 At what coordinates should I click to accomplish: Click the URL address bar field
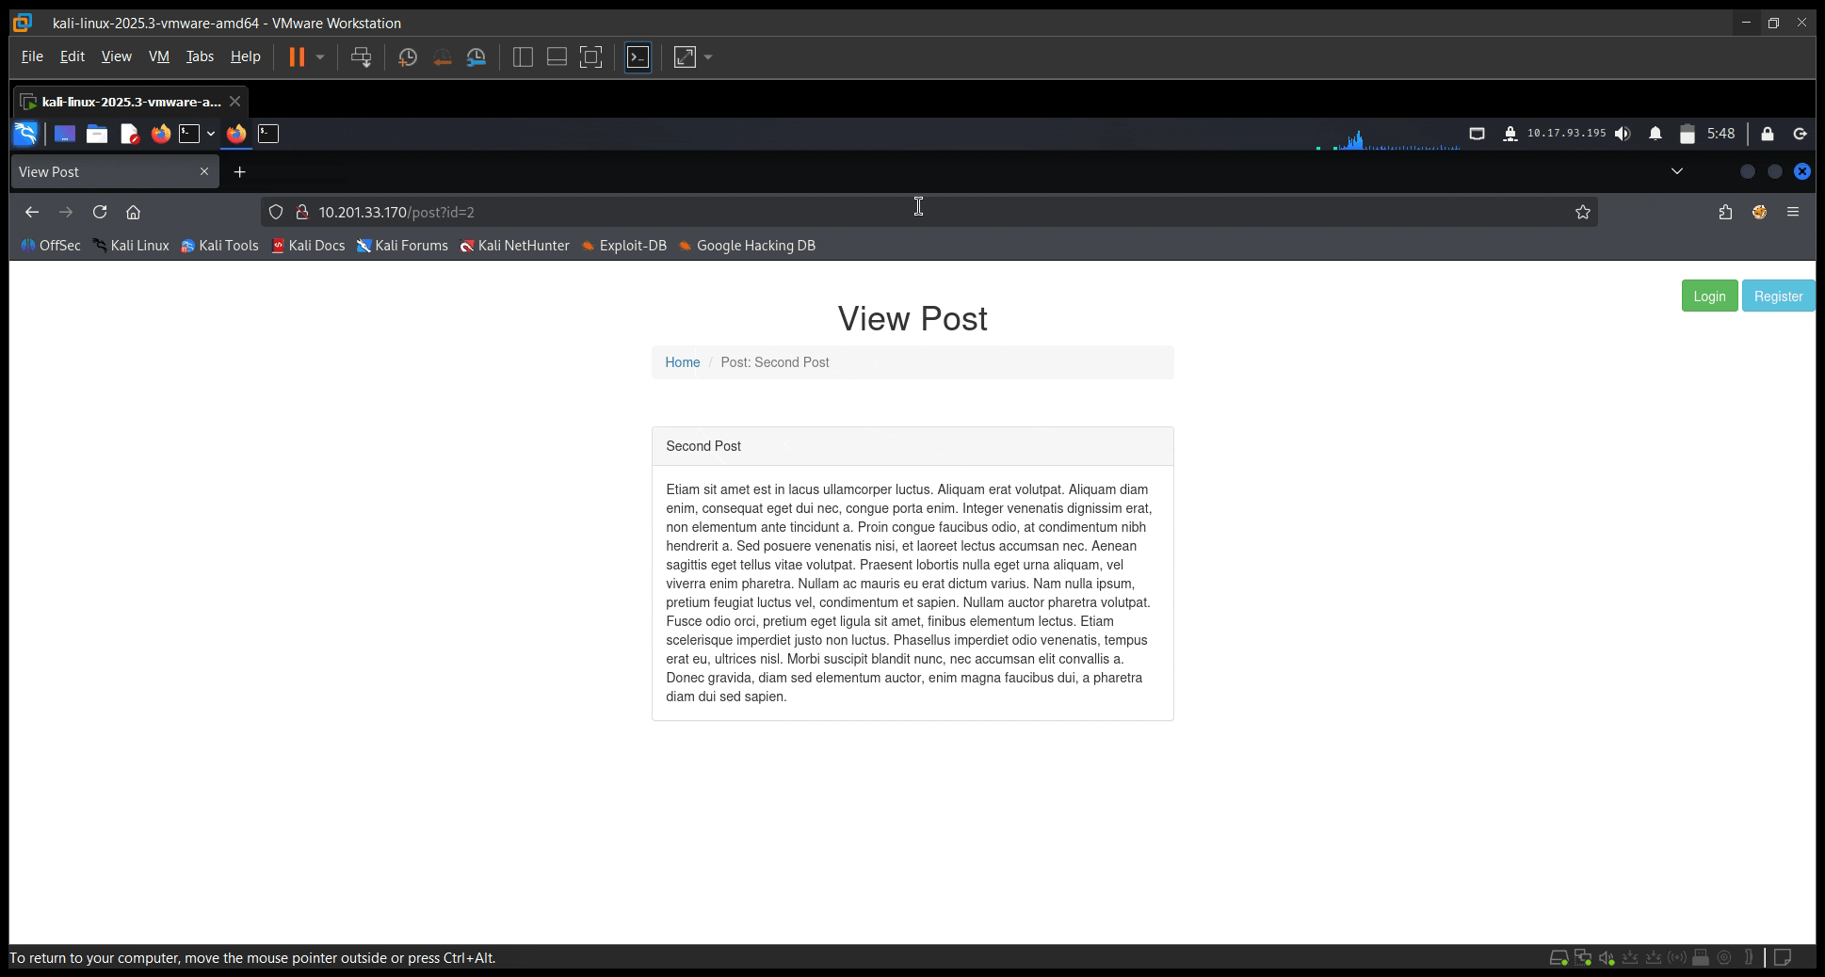(848, 212)
